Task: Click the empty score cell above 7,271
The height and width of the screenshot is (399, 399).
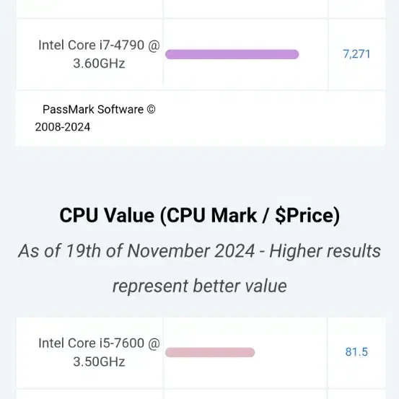Action: tap(357, 9)
